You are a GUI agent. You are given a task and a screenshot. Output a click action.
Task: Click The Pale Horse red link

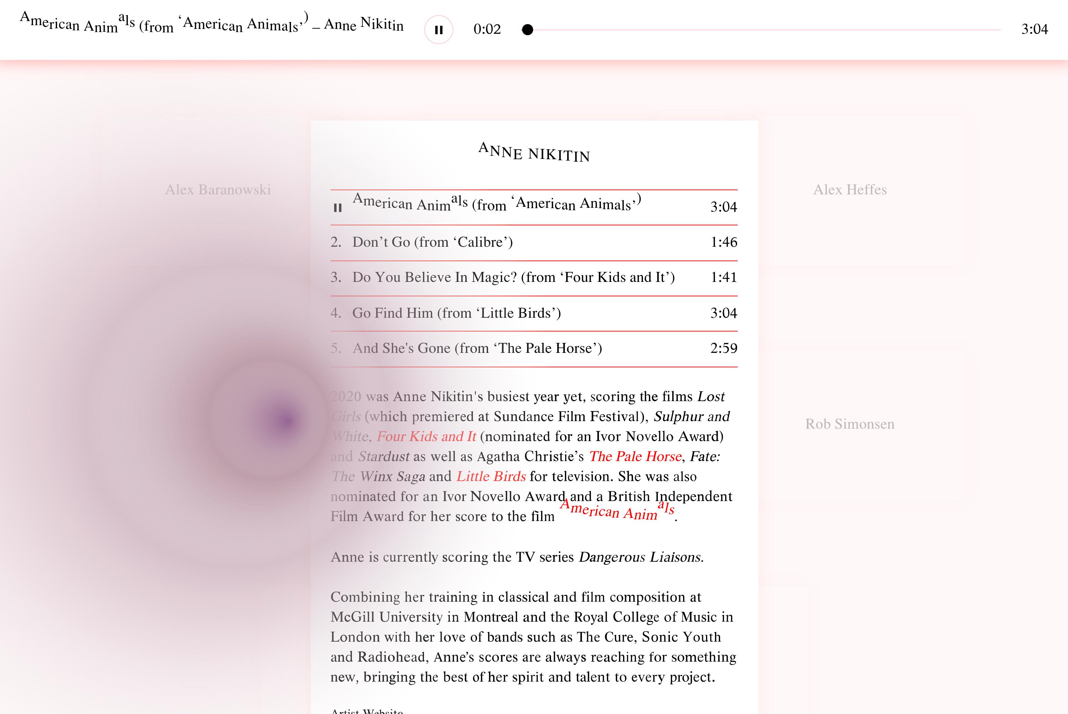635,457
